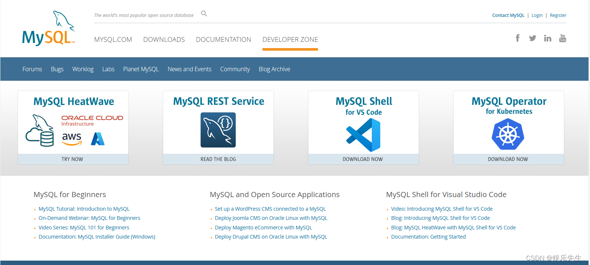Click the MySQL REST Service dolphin icon
The width and height of the screenshot is (590, 265).
pos(218,130)
